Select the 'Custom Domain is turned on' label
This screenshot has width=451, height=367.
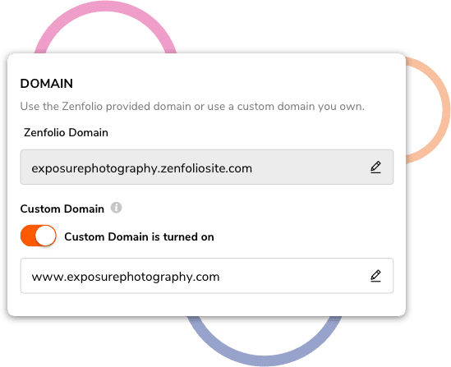coord(139,236)
